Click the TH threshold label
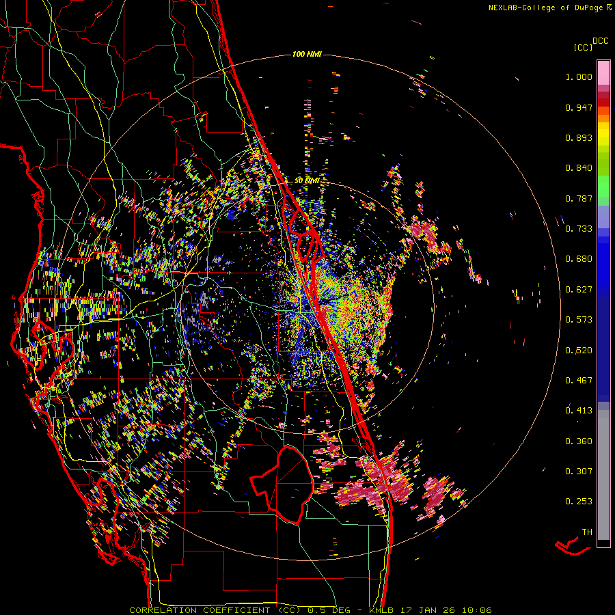This screenshot has height=615, width=615. coord(586,532)
